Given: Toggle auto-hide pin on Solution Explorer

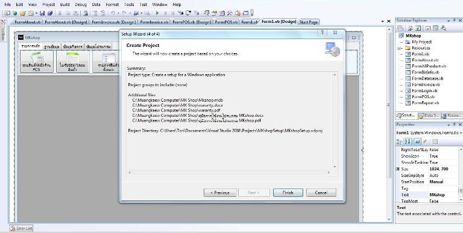Looking at the screenshot, I should point(454,20).
